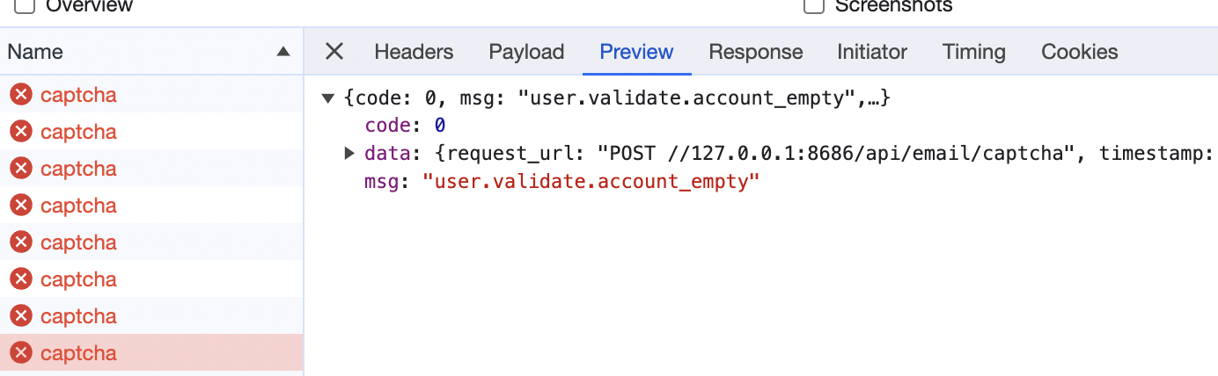Click the msg value "user.validate.account_empty"
Screen dimensions: 1218x376
coord(591,183)
